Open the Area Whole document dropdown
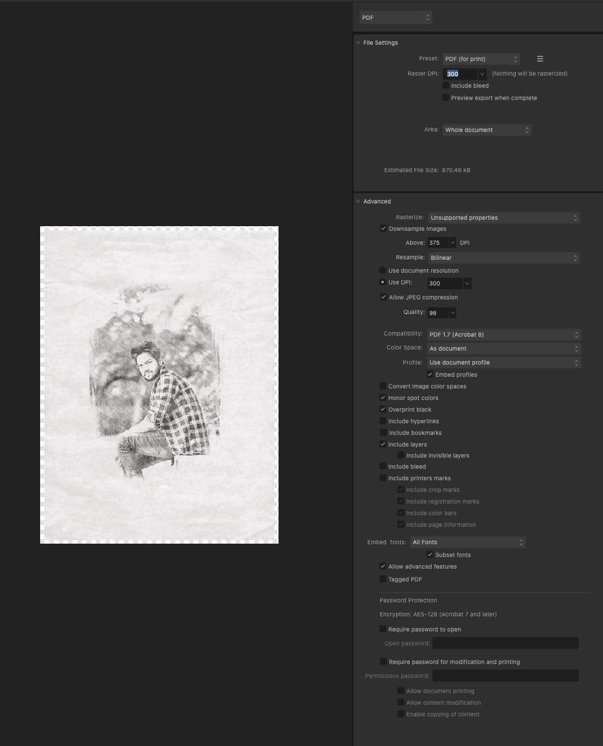This screenshot has width=603, height=746. pyautogui.click(x=487, y=130)
